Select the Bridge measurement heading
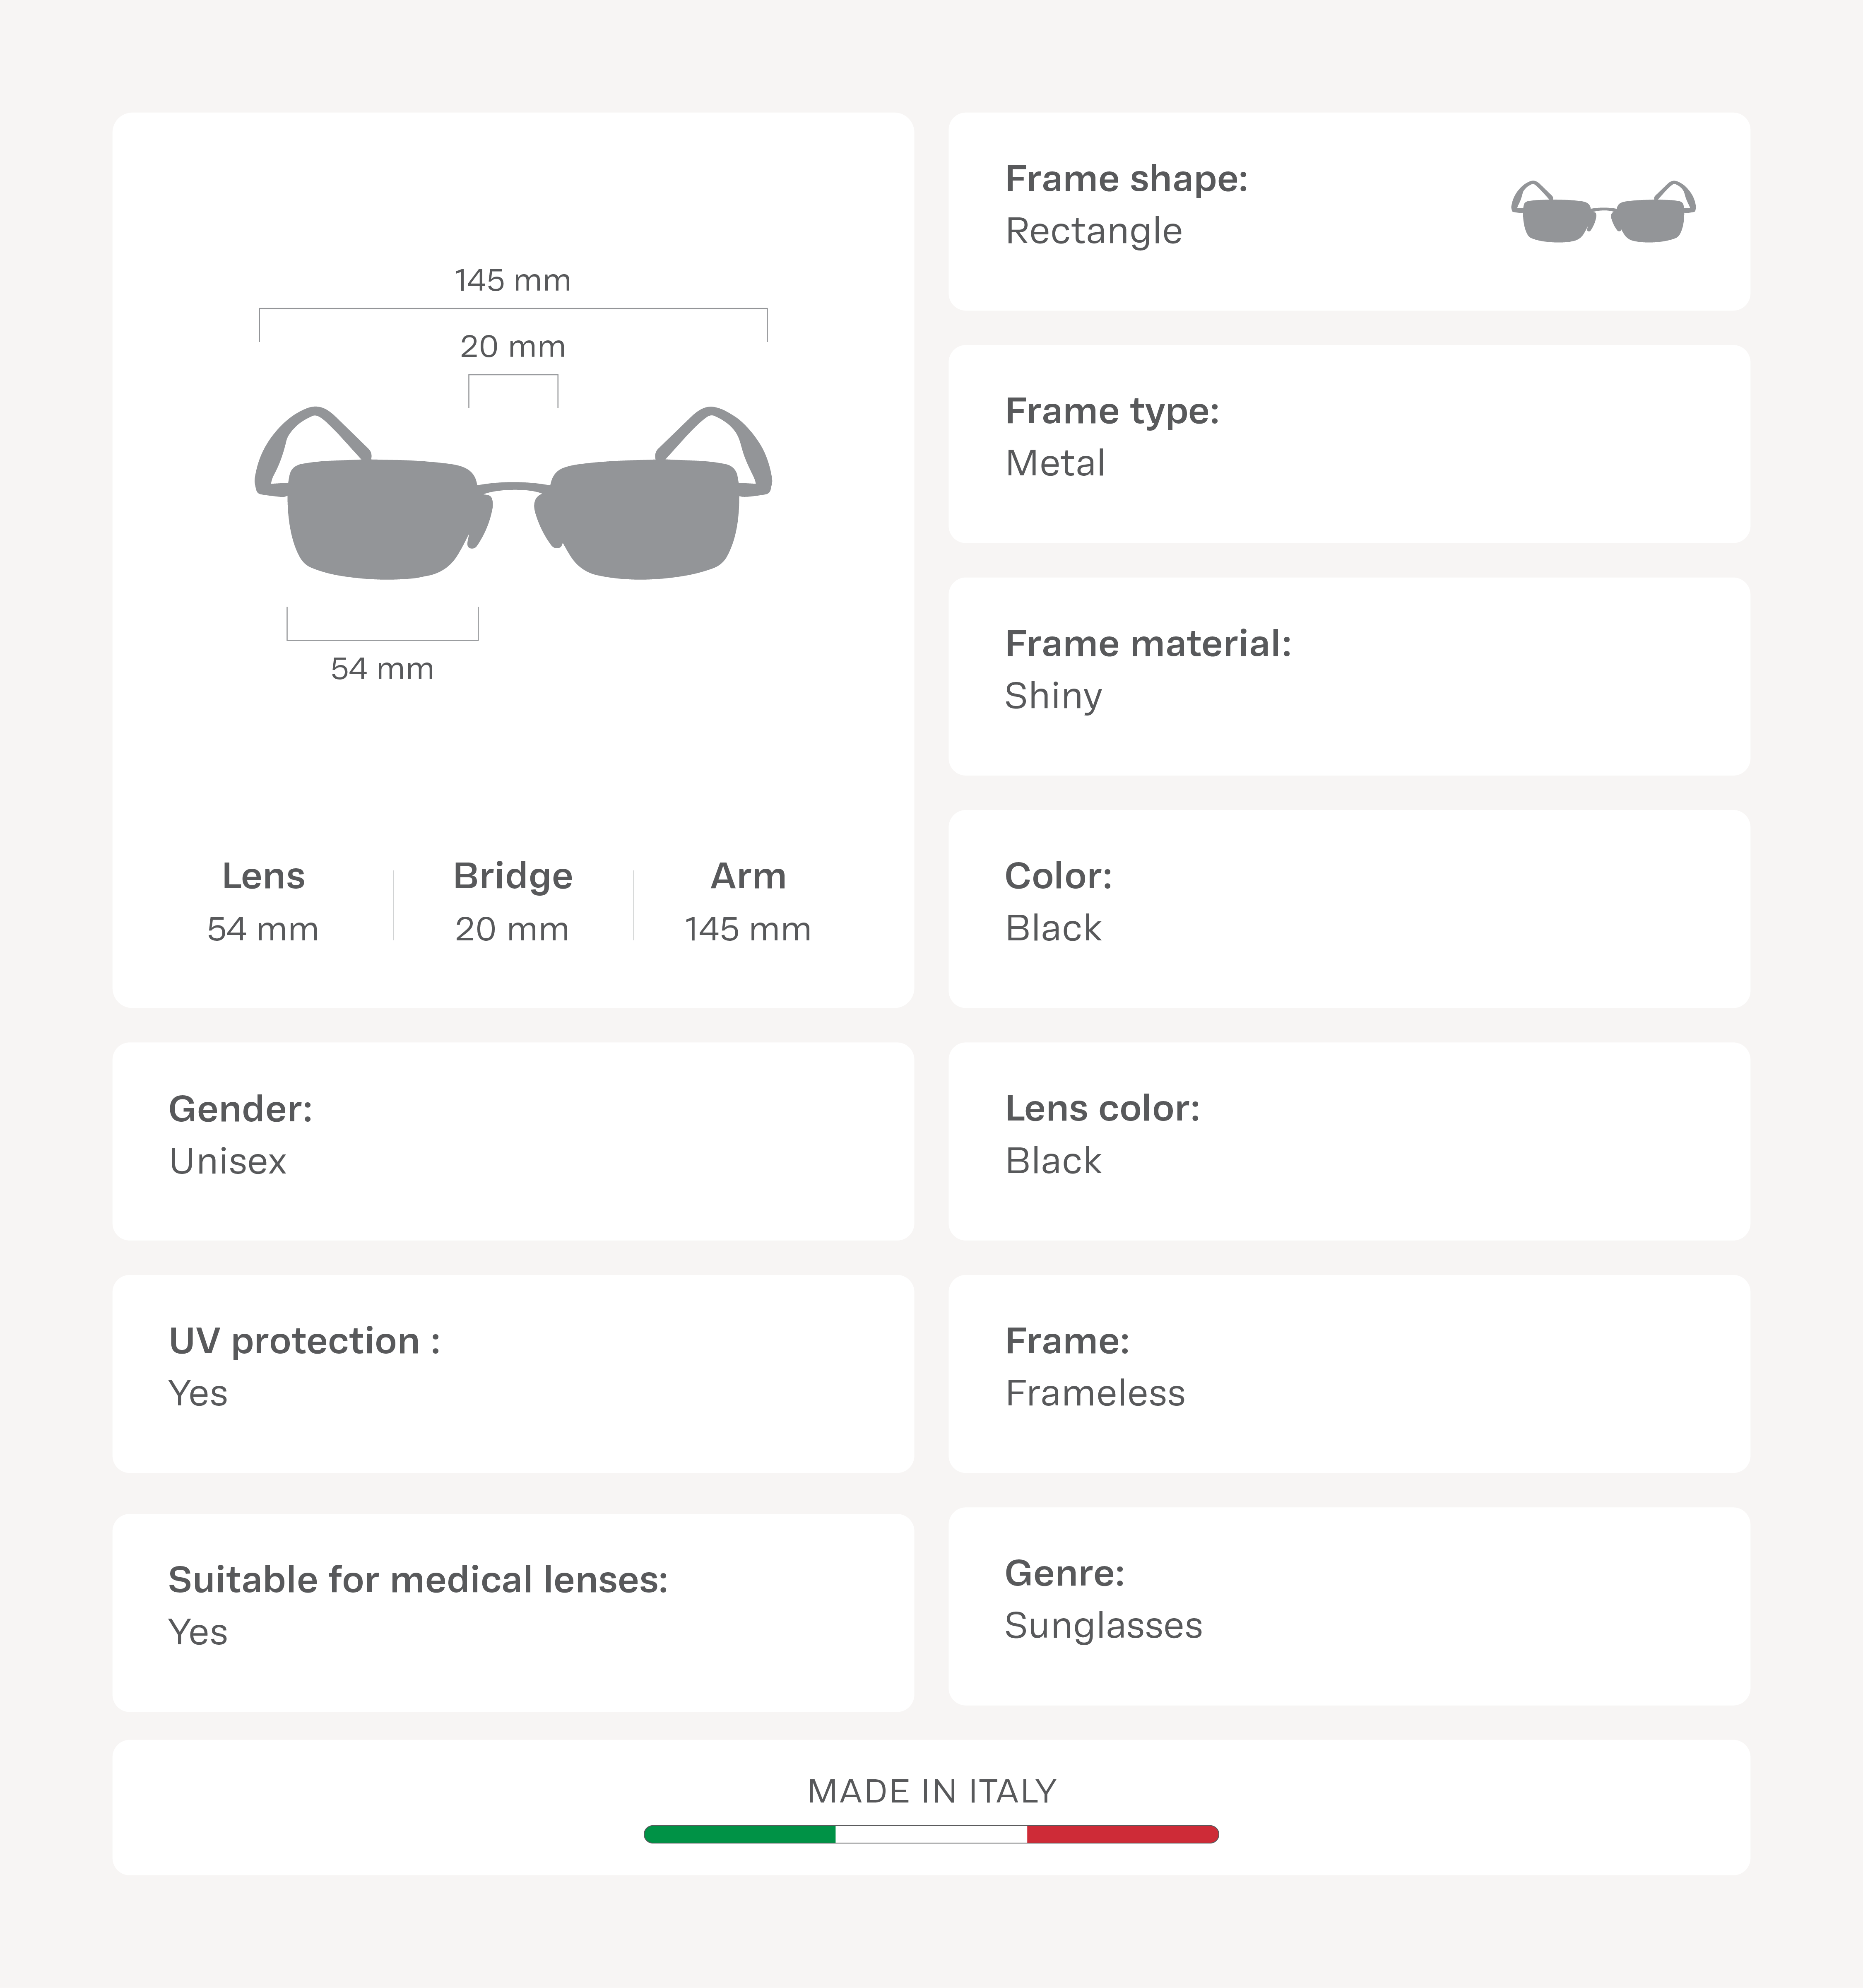Image resolution: width=1863 pixels, height=1988 pixels. coord(513,877)
